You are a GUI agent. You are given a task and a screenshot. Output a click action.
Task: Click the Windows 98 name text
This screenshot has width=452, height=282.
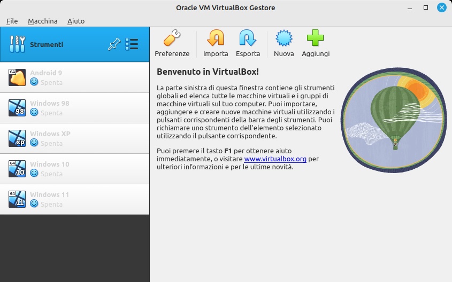pyautogui.click(x=50, y=103)
